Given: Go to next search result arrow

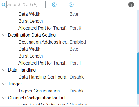Looking at the screenshot, I should click(71, 4).
